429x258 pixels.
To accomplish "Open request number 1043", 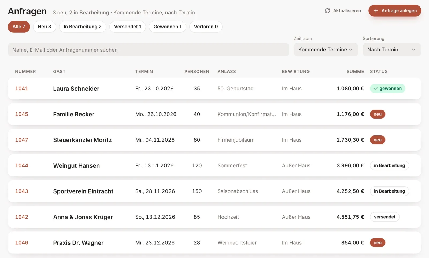I will coord(21,191).
